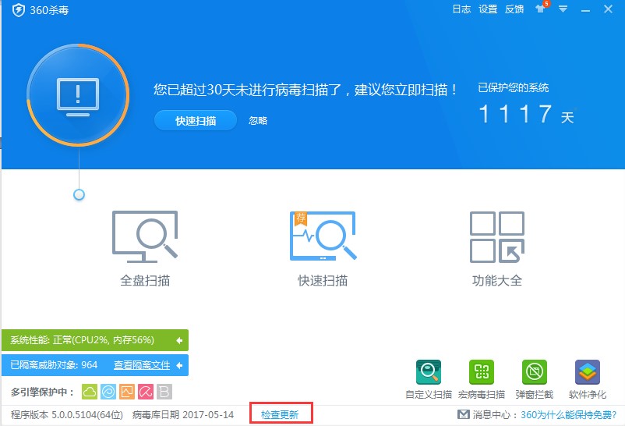Toggle the red Avira umbrella engine icon
The height and width of the screenshot is (426, 625).
point(146,392)
